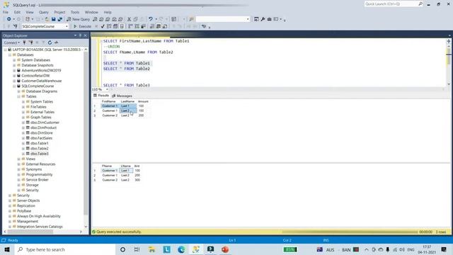Select dbo.DimCustomer in the tree
Viewport: 453px width, 255px height.
[x=45, y=123]
